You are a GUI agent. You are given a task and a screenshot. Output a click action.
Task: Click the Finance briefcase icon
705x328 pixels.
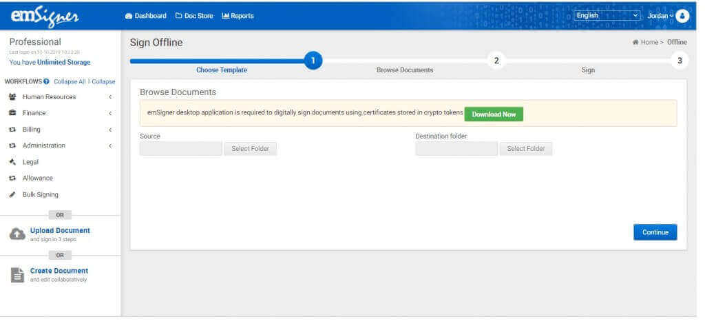coord(12,113)
